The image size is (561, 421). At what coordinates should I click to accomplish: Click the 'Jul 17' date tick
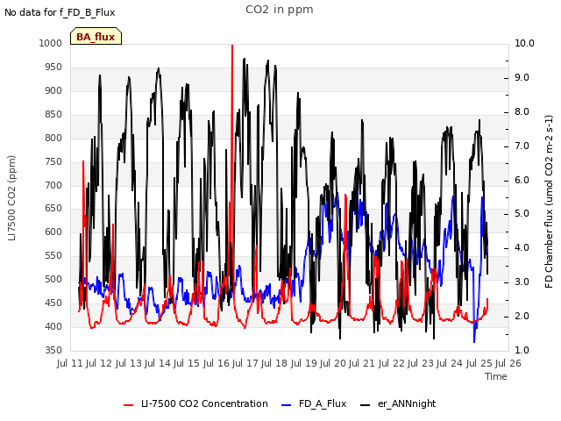[x=245, y=363]
